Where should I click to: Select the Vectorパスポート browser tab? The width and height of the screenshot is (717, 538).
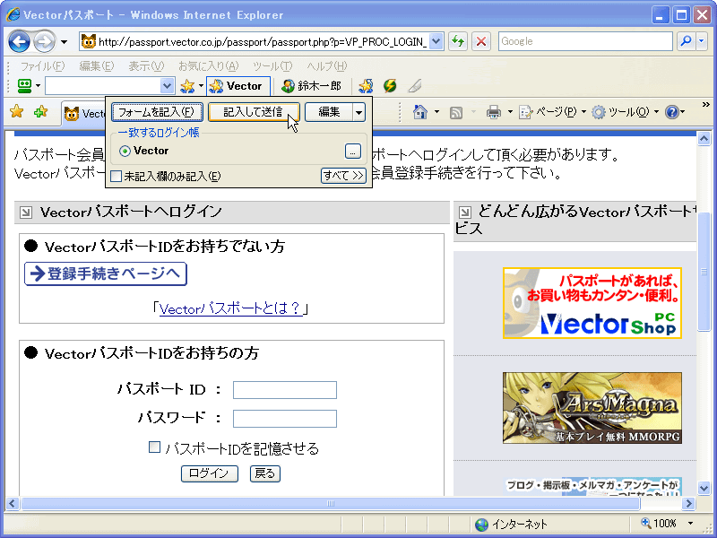(84, 114)
